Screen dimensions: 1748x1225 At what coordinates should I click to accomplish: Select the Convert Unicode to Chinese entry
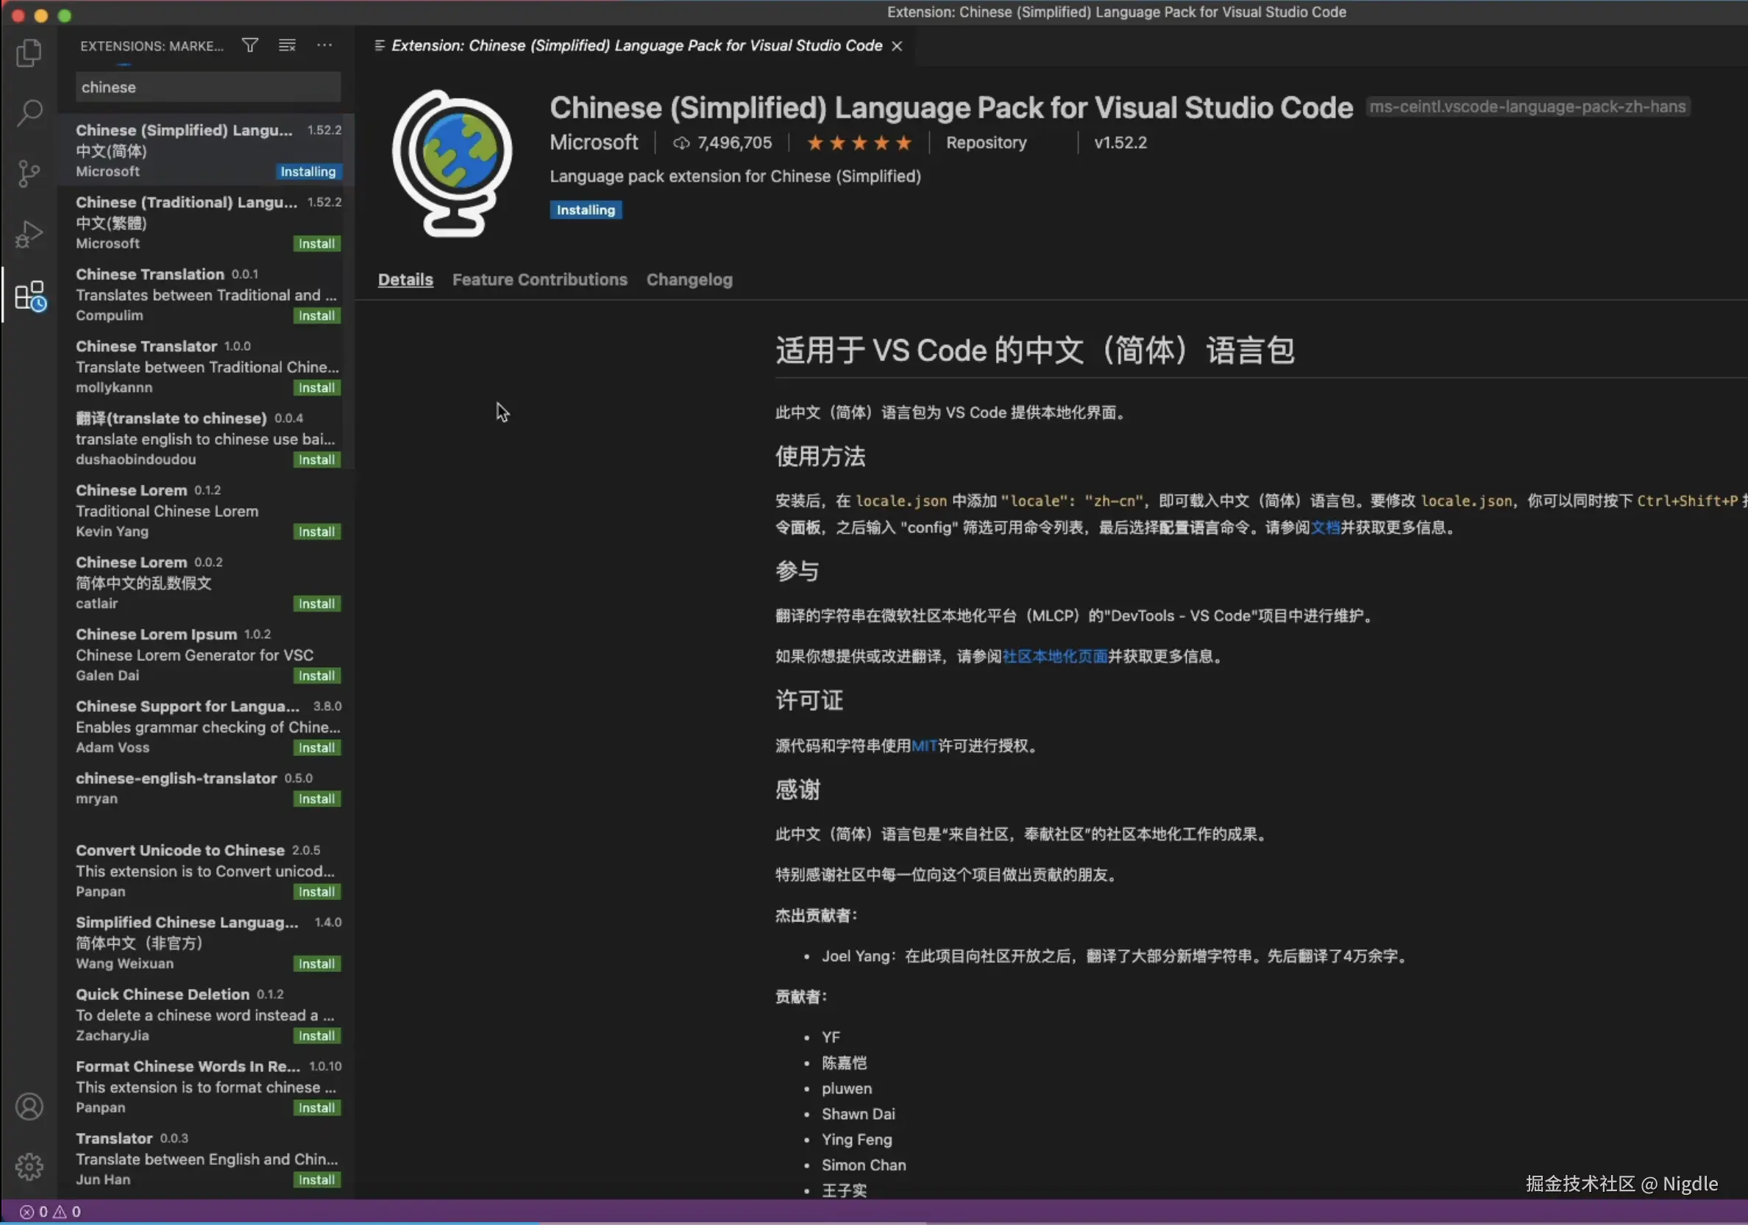tap(207, 871)
